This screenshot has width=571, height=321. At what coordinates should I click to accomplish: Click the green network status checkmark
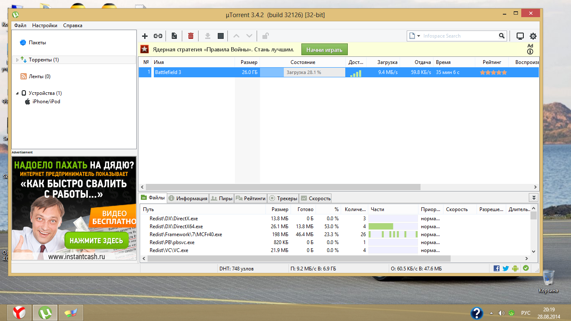526,268
